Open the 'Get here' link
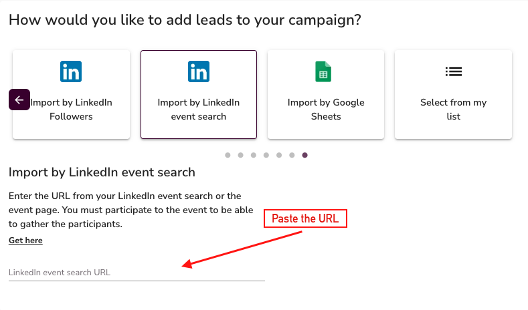 [25, 241]
